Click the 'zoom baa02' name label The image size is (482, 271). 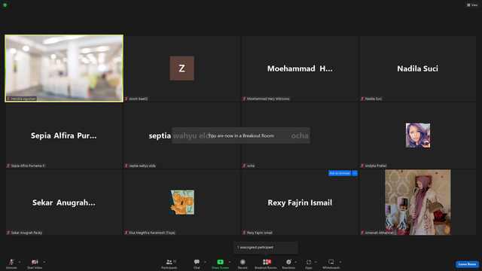tap(139, 99)
